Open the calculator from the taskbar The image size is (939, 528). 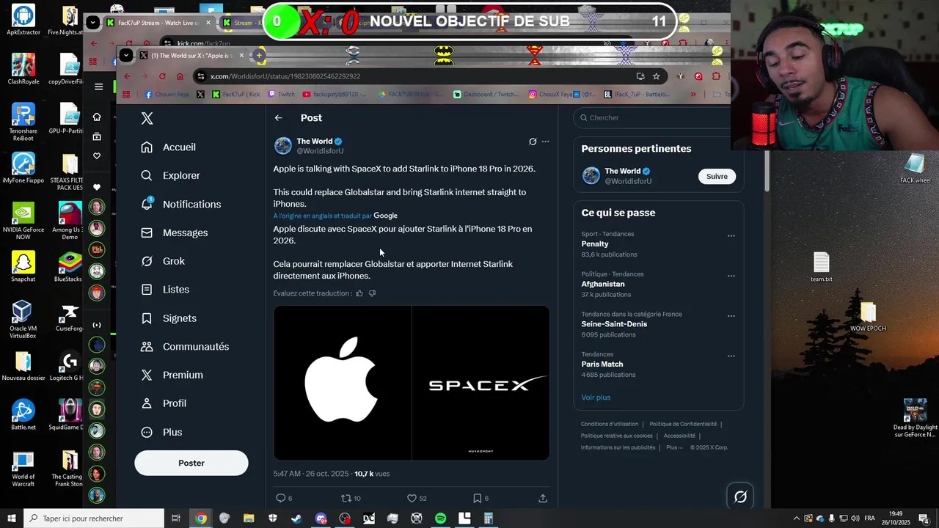pyautogui.click(x=488, y=518)
